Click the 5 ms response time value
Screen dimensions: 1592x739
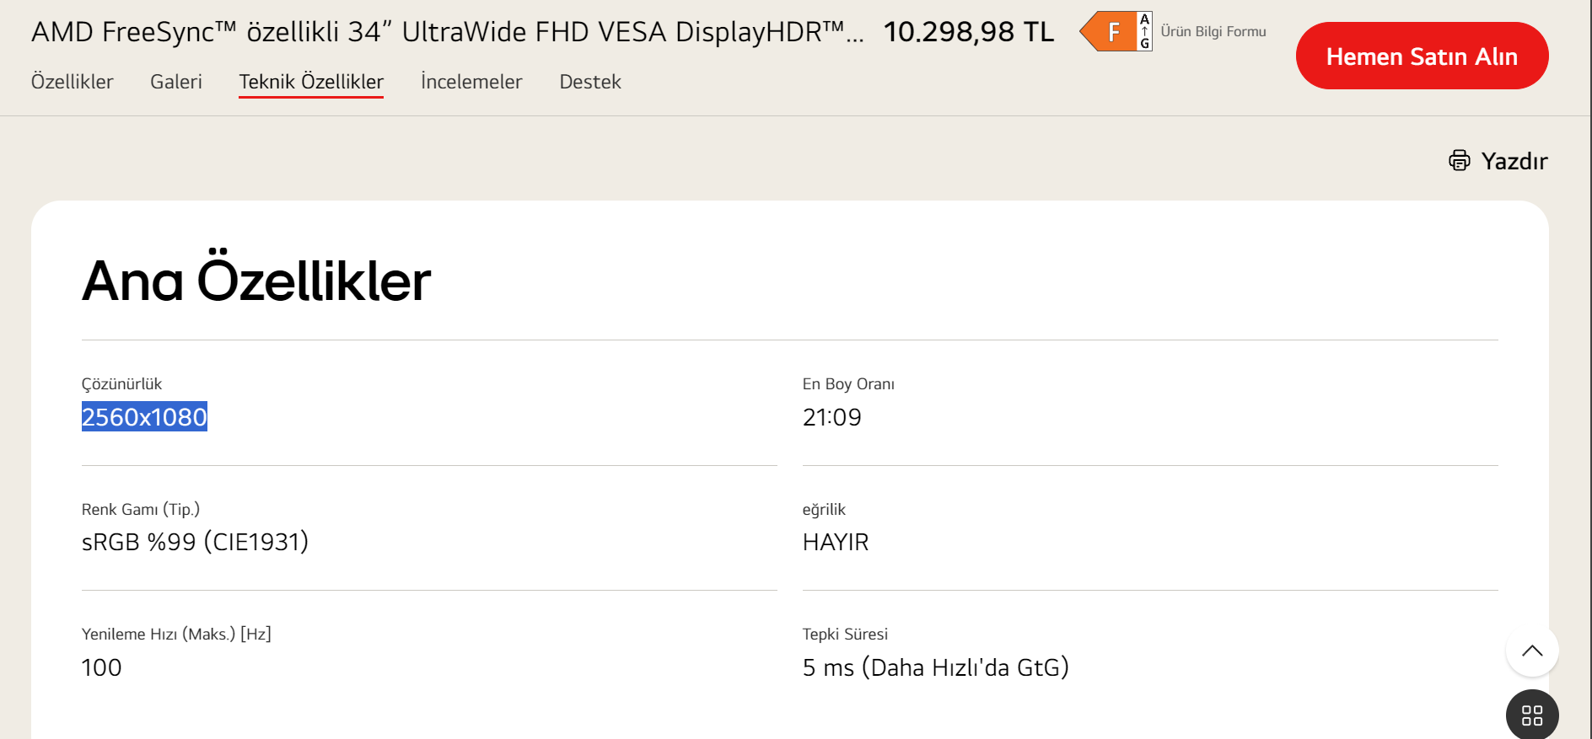[x=935, y=667]
